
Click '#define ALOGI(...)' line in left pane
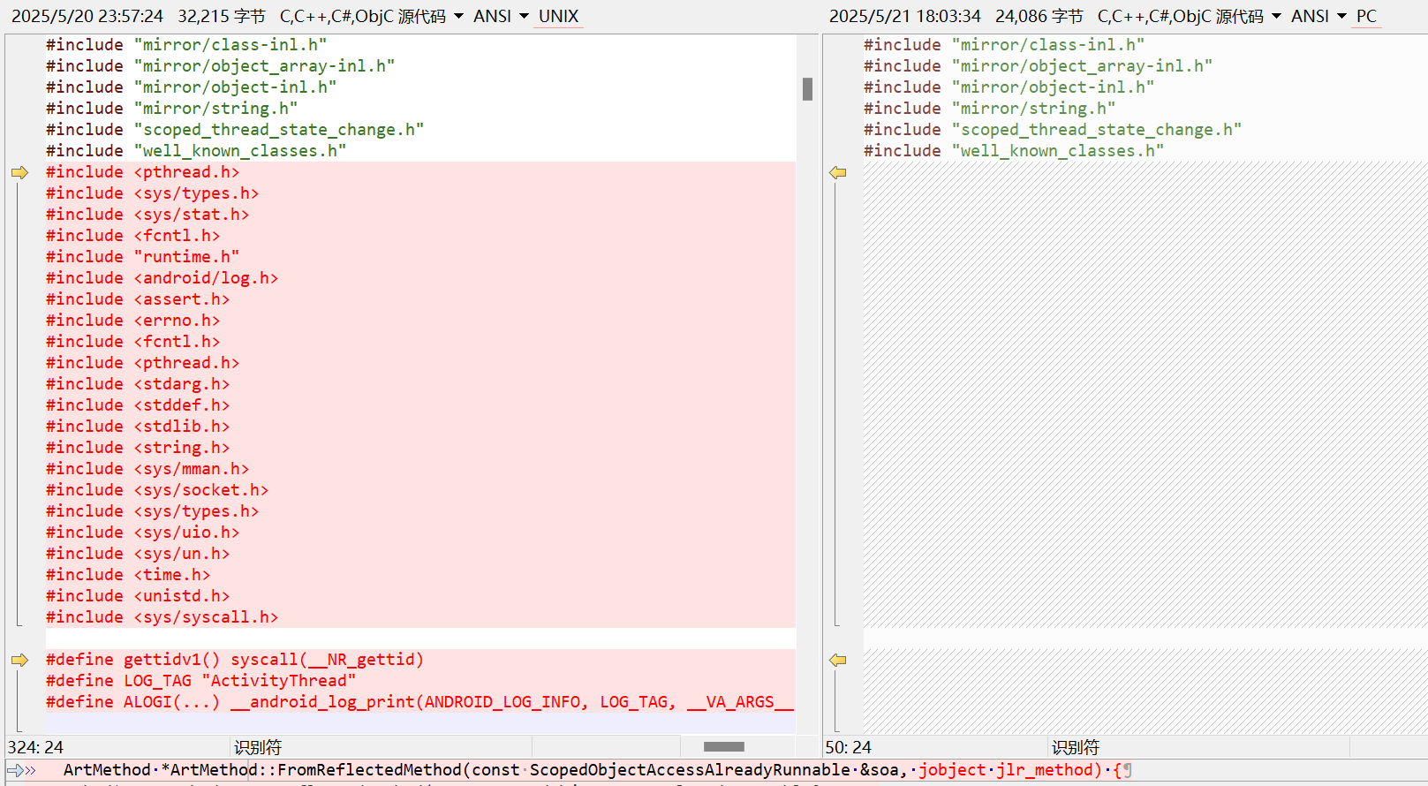point(420,702)
